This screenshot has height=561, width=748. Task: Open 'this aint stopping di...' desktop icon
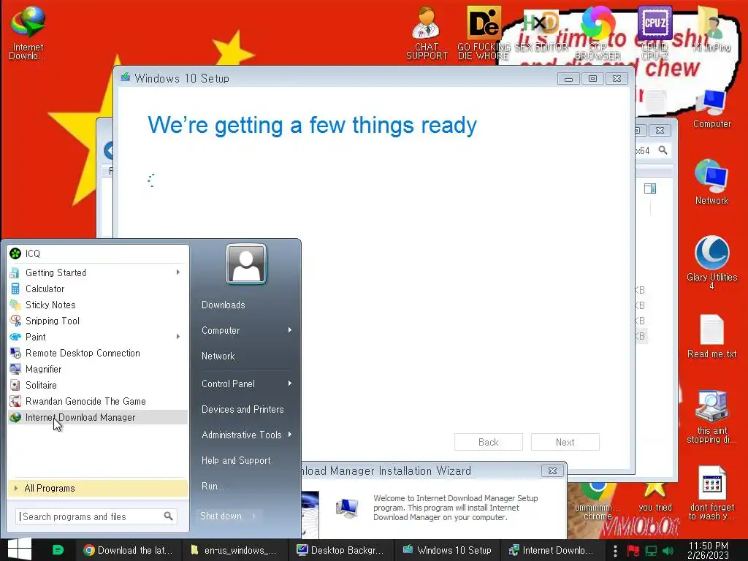coord(711,417)
